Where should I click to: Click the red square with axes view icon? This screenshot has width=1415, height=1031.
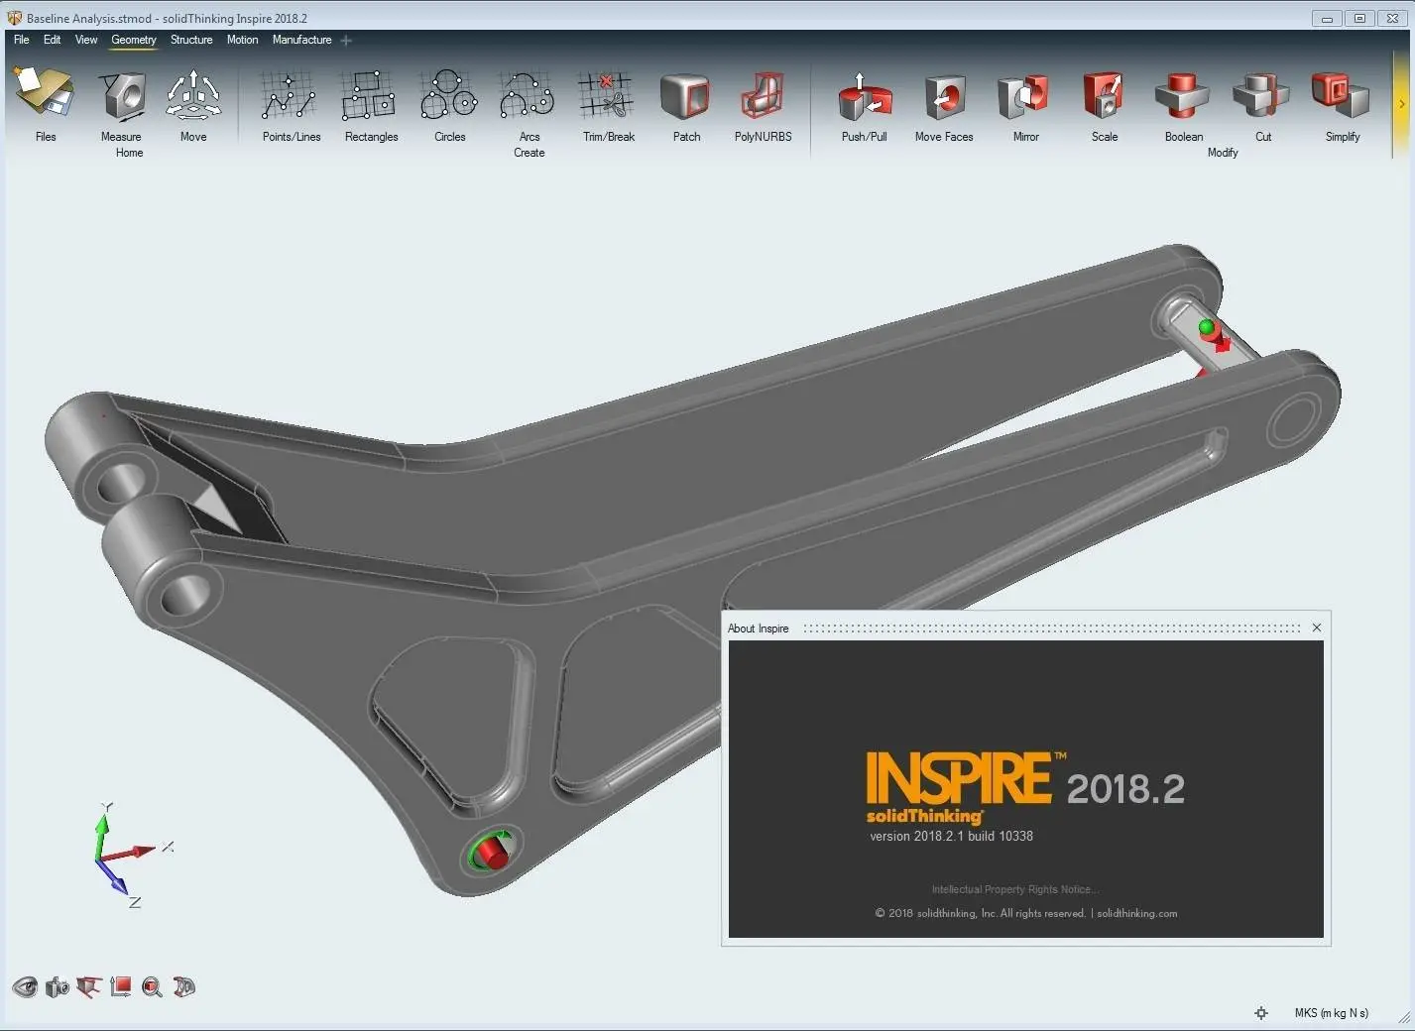121,986
